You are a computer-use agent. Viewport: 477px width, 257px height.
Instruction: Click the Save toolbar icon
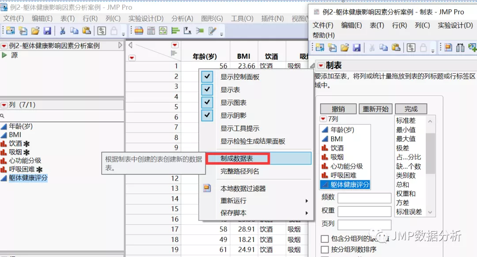tap(47, 30)
